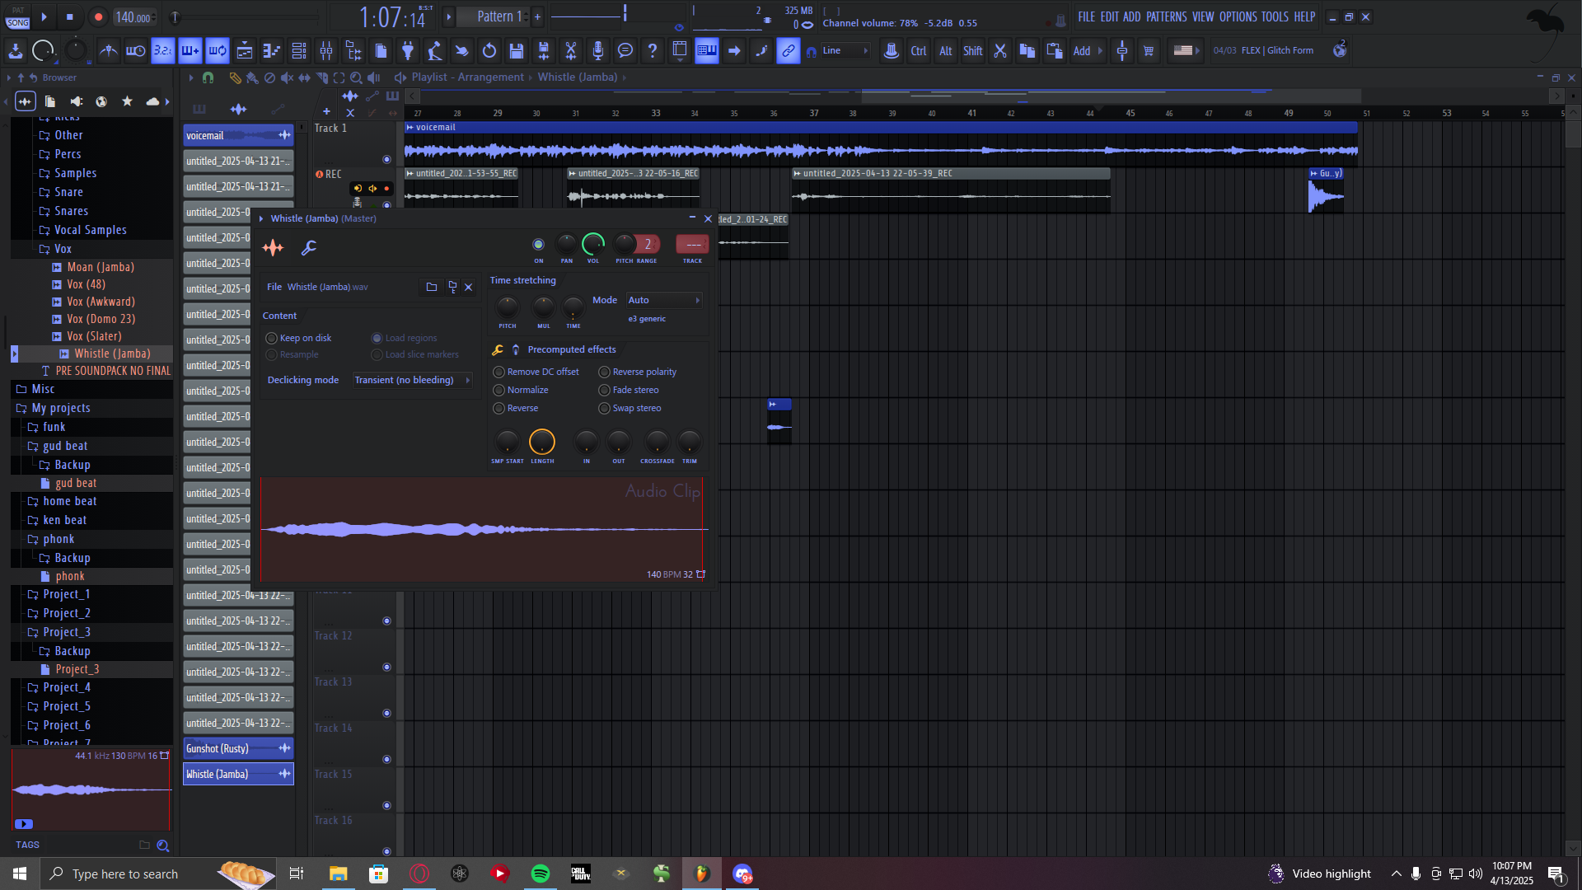Click the channel VOL knob
Image resolution: width=1582 pixels, height=890 pixels.
[x=592, y=244]
